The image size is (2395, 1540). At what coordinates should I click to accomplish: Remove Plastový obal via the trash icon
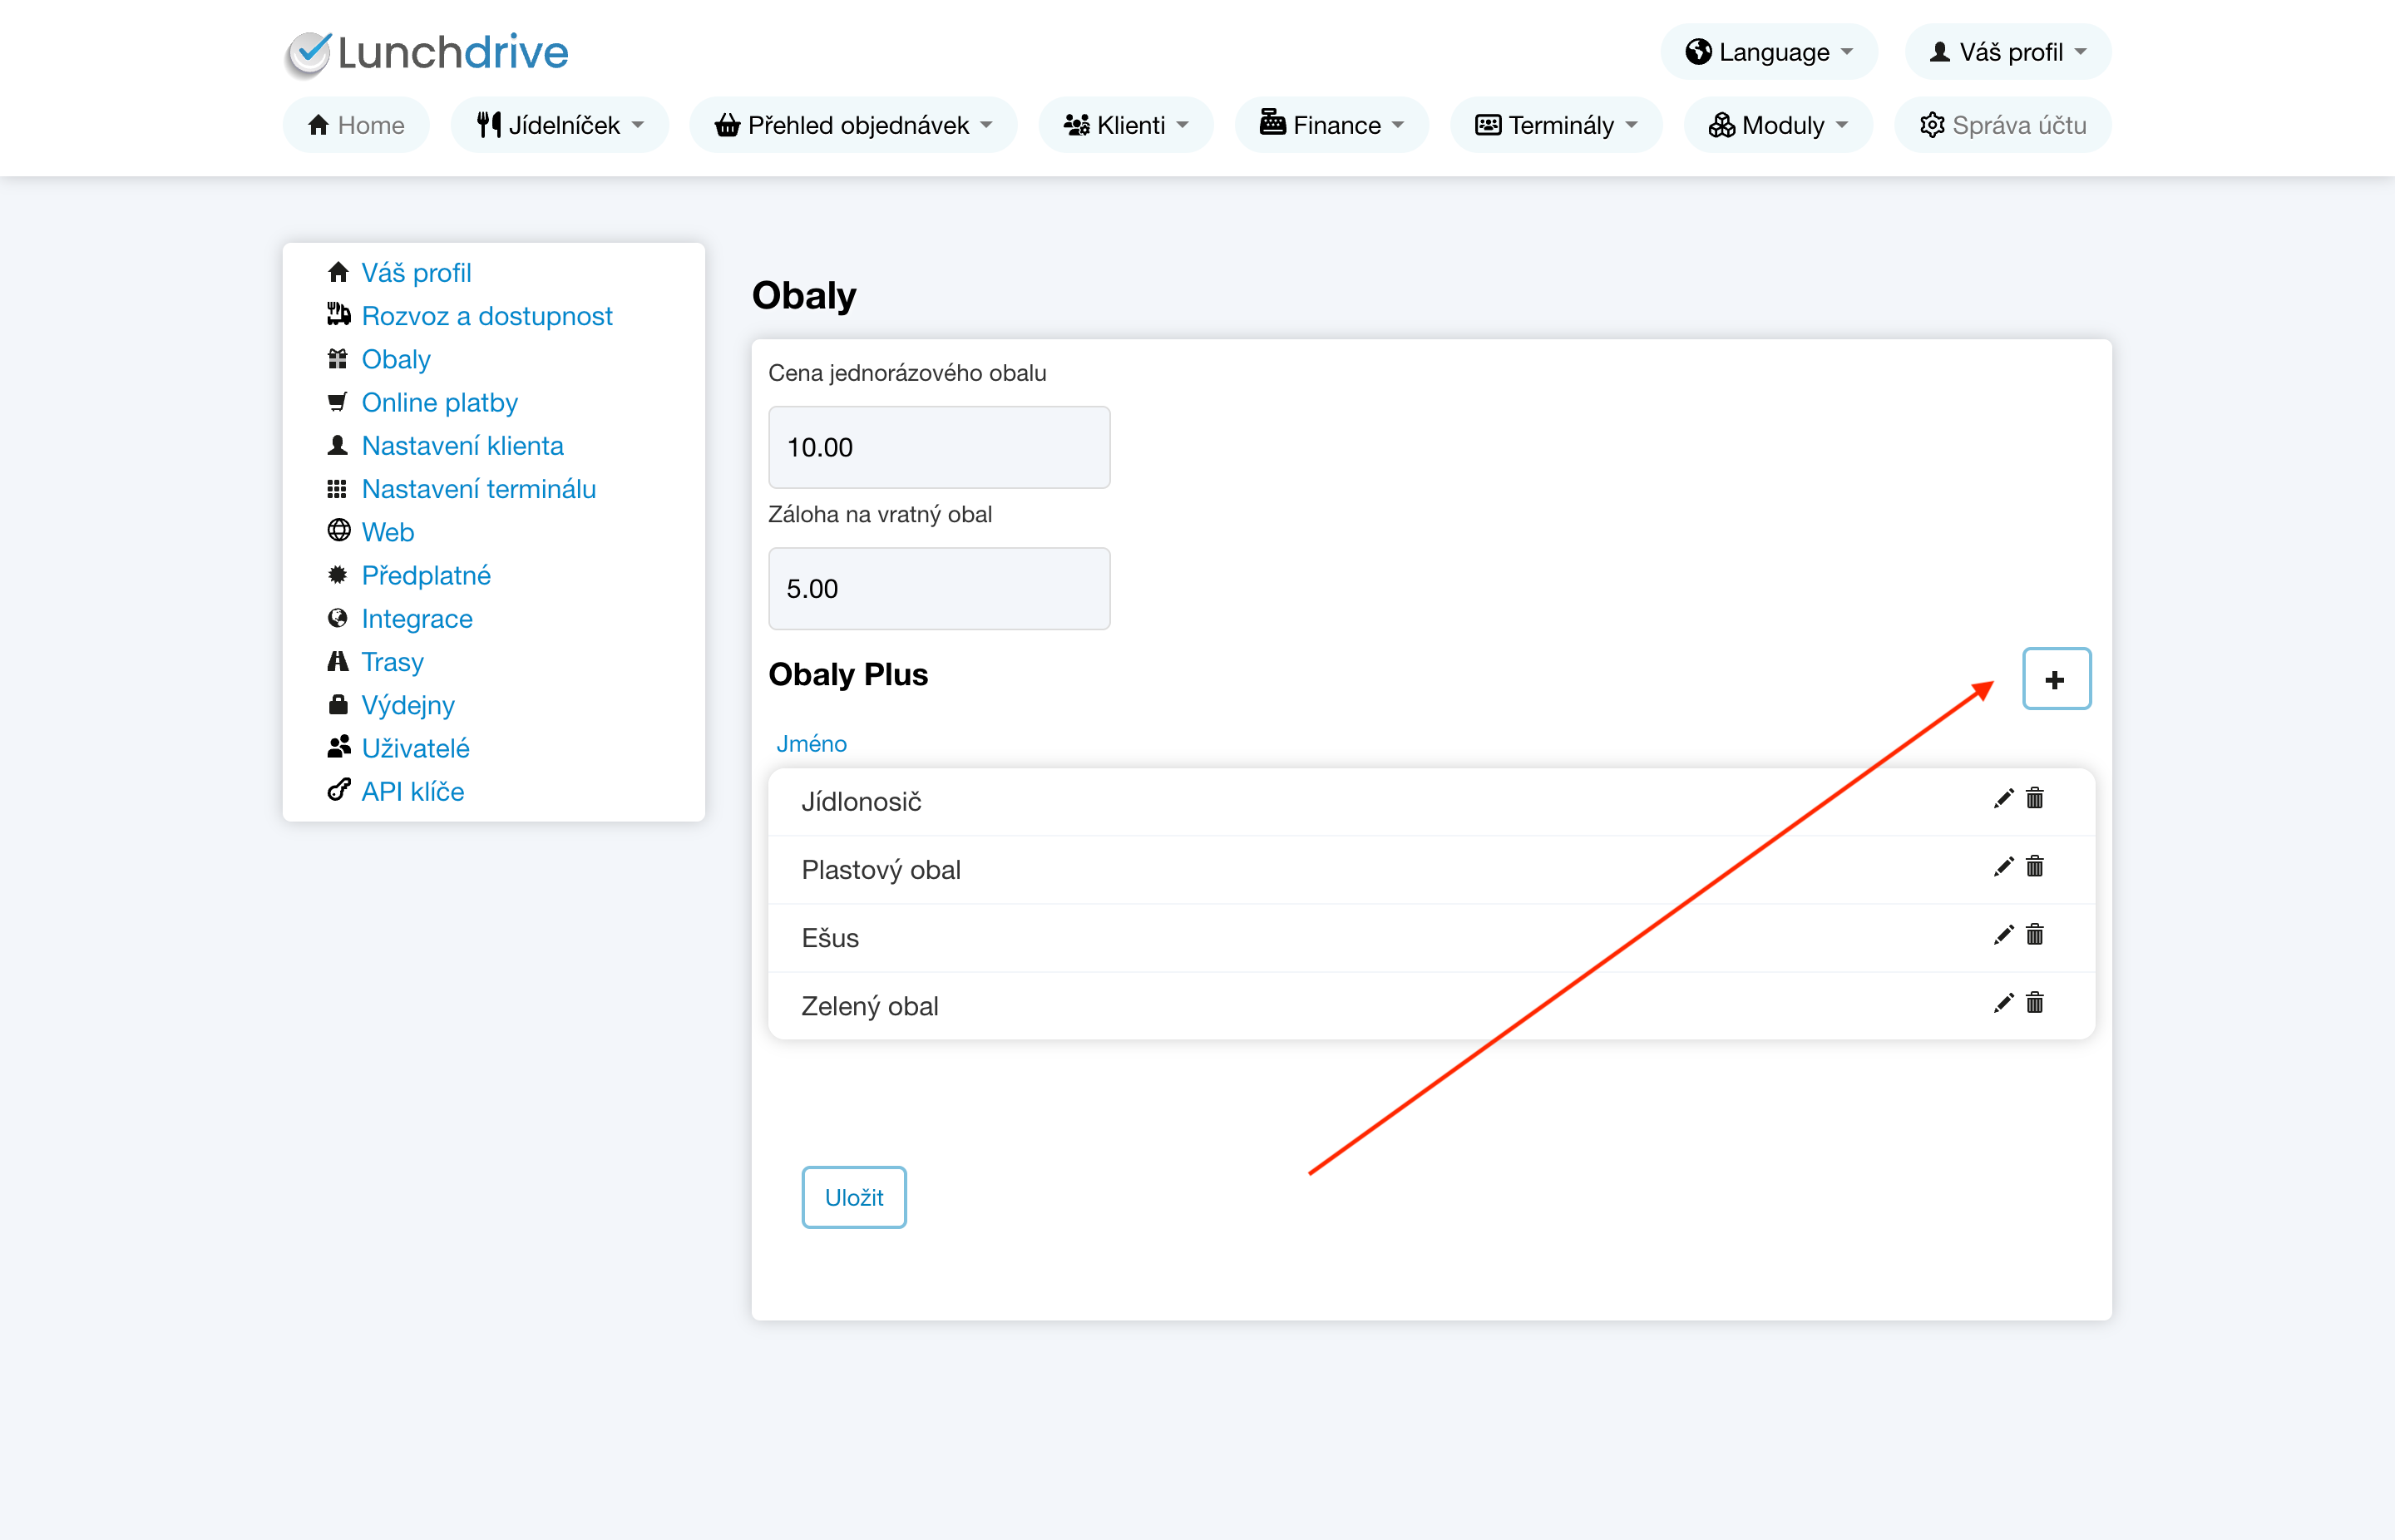(2034, 867)
